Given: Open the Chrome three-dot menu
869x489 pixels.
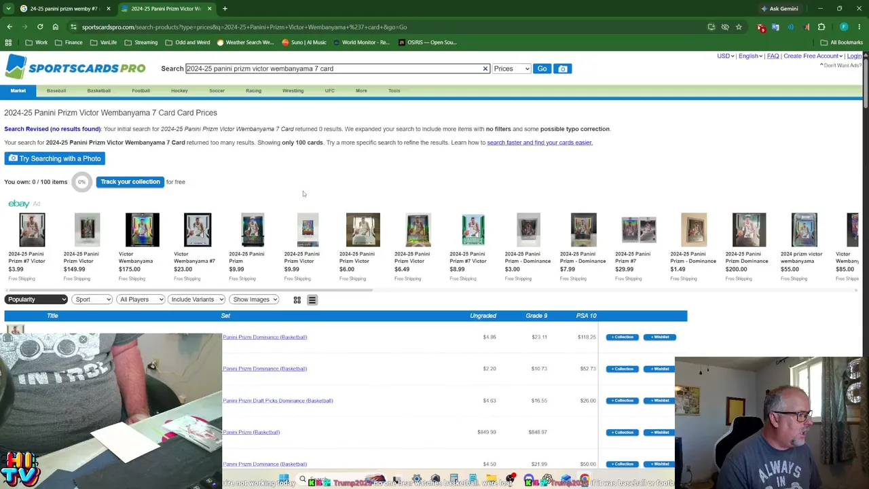Looking at the screenshot, I should pos(859,27).
